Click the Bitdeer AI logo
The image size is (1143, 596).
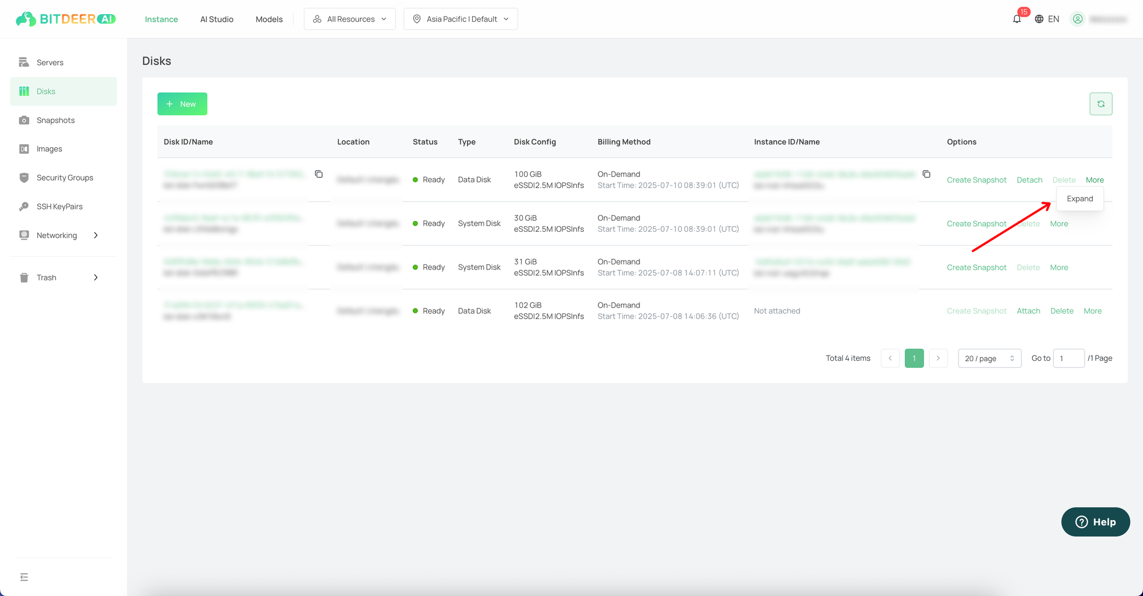[66, 19]
